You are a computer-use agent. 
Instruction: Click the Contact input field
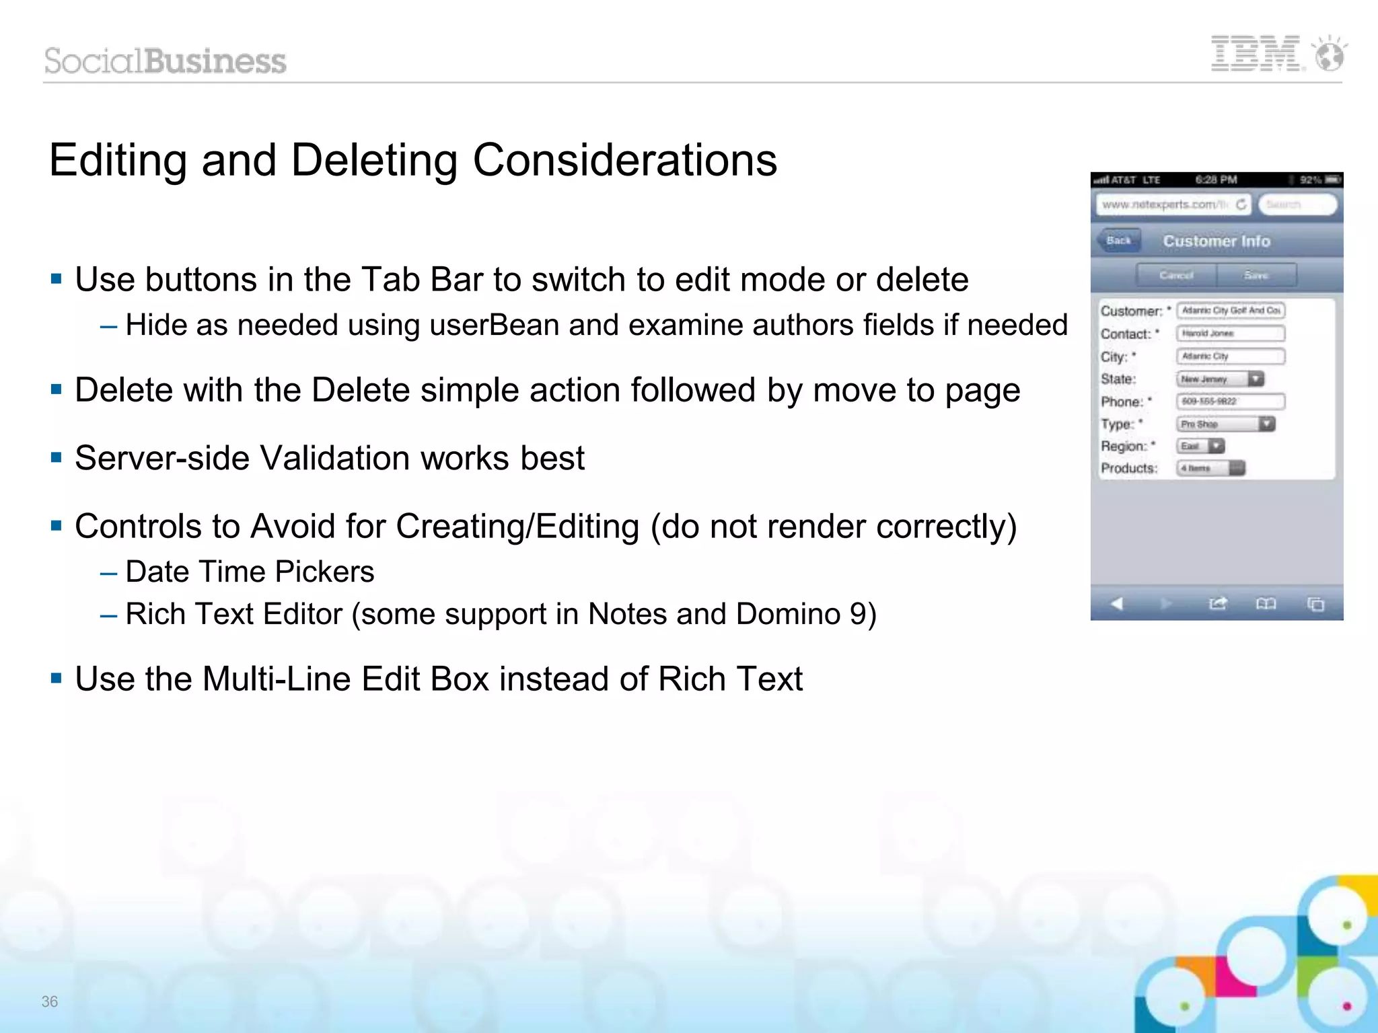point(1231,333)
